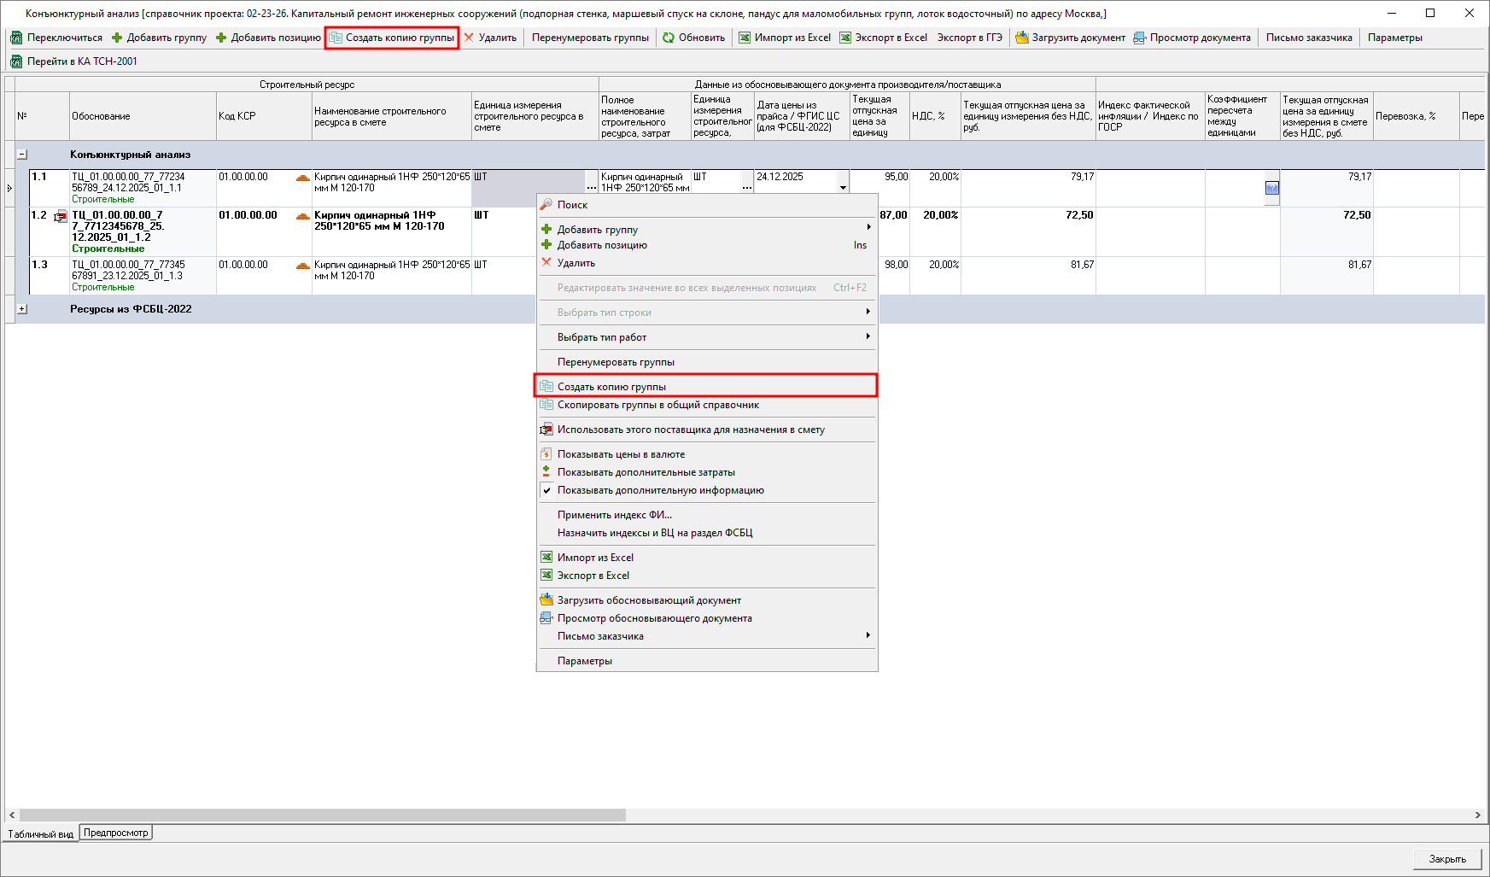Viewport: 1490px width, 877px height.
Task: Toggle 'Показывать дополнительные затраты' menu option
Action: tap(646, 472)
